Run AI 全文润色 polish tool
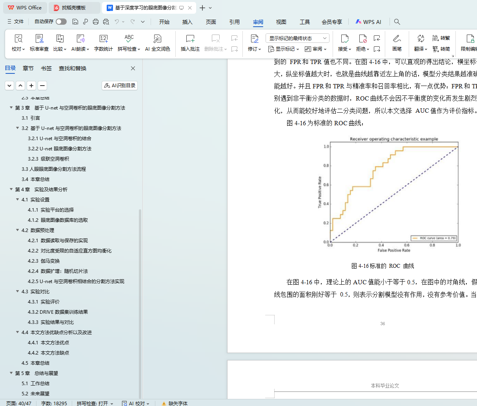Viewport: 477px width, 406px height. coord(157,42)
